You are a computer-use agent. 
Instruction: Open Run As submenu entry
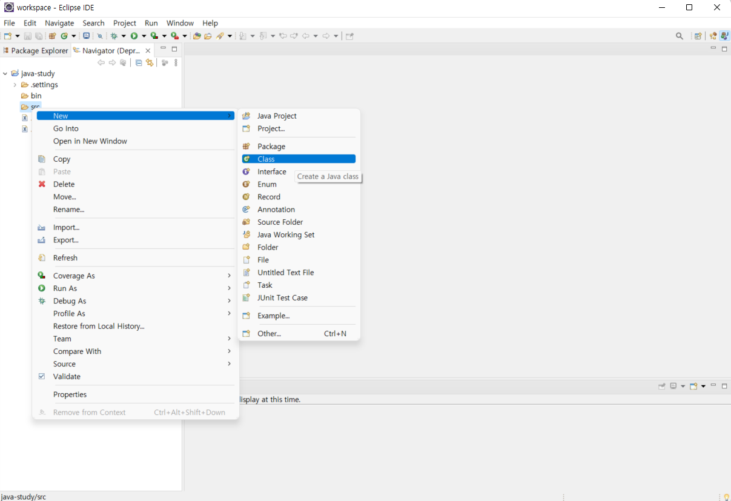136,288
